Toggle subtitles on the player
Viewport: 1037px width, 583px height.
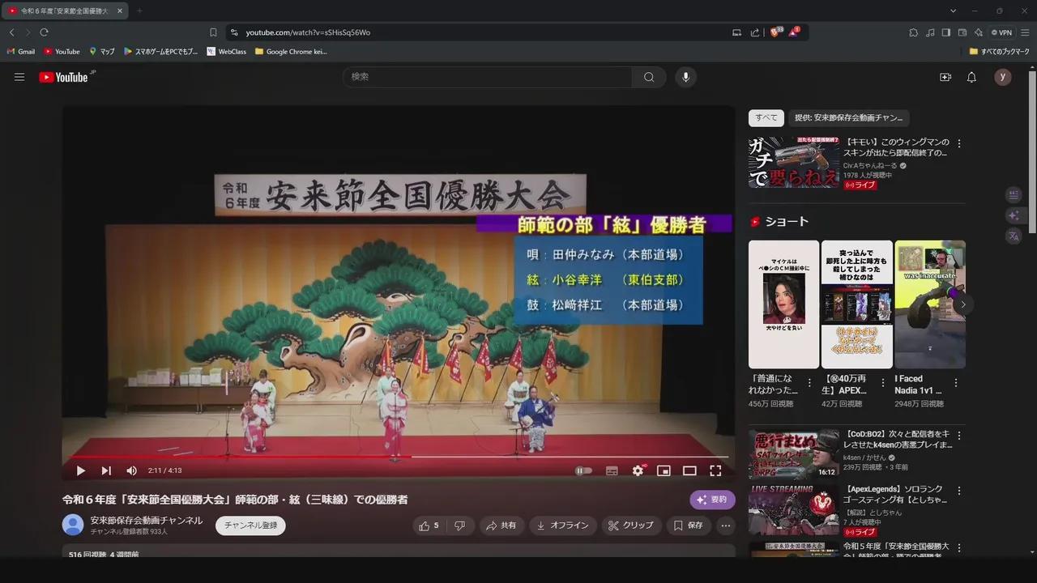[612, 470]
